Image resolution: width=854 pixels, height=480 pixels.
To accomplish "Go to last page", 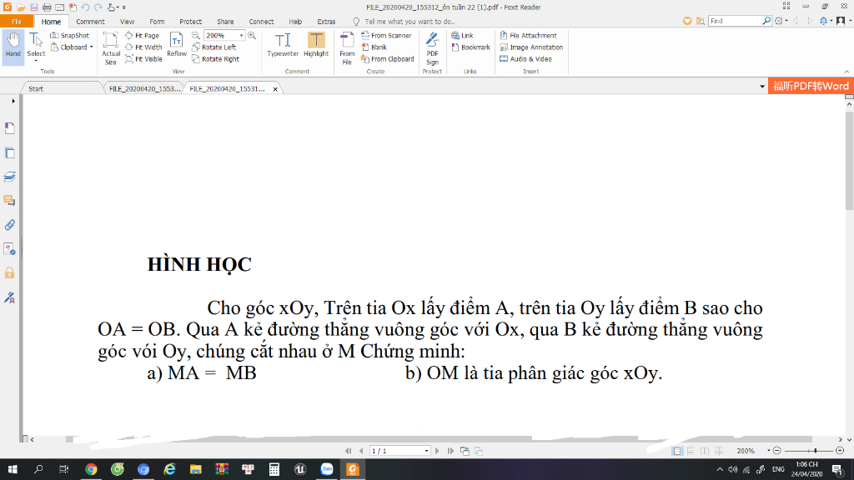I will [x=450, y=451].
